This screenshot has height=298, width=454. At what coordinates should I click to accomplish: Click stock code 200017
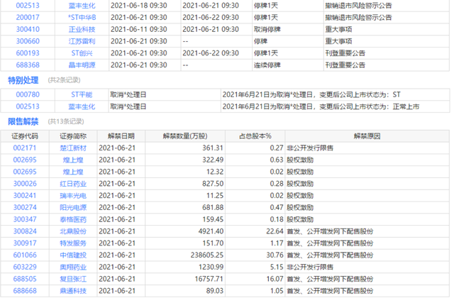click(28, 17)
